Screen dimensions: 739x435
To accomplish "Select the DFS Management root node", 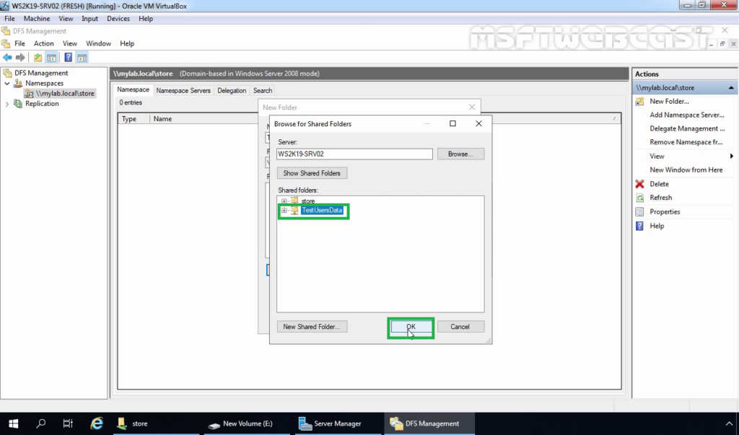I will pos(41,73).
